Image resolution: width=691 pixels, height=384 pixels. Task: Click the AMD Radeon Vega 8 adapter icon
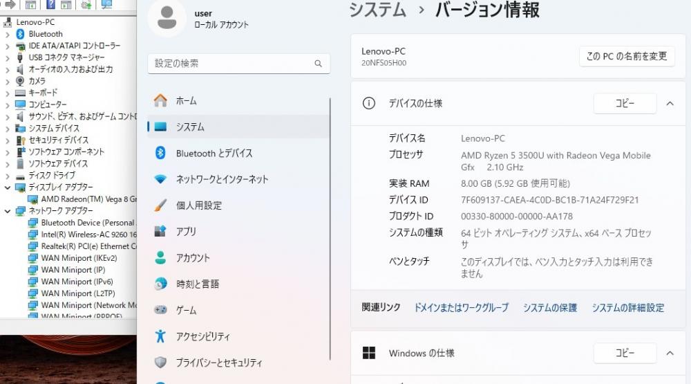pyautogui.click(x=32, y=199)
